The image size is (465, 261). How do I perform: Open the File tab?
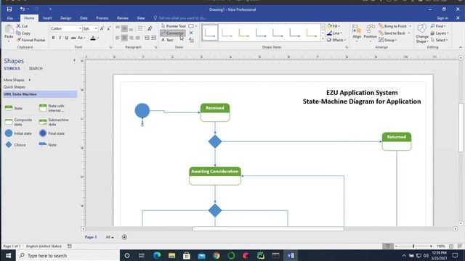9,18
